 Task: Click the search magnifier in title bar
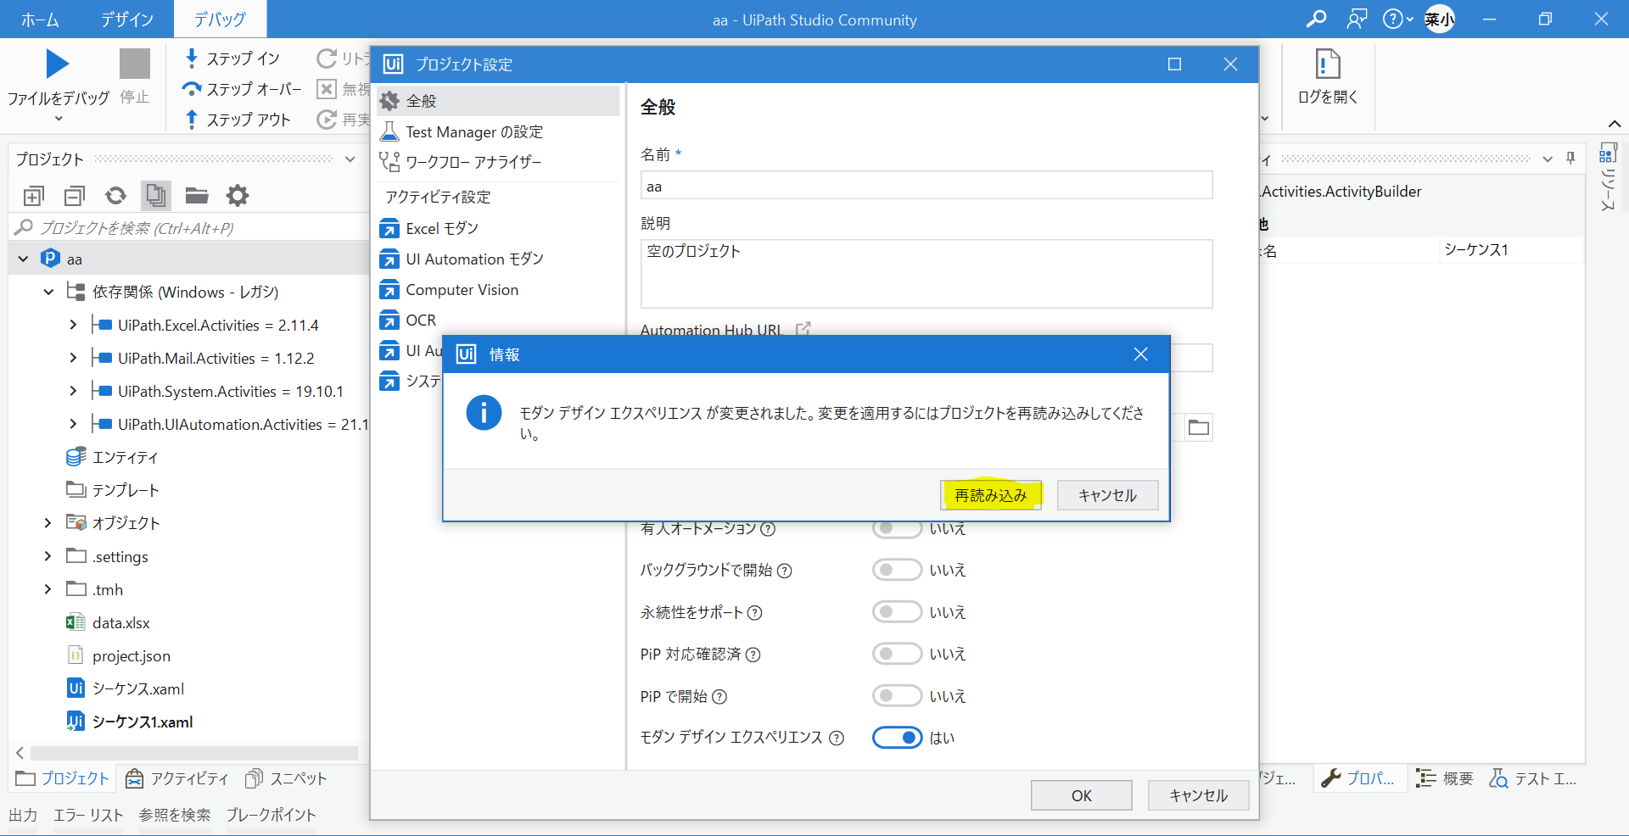(1316, 19)
